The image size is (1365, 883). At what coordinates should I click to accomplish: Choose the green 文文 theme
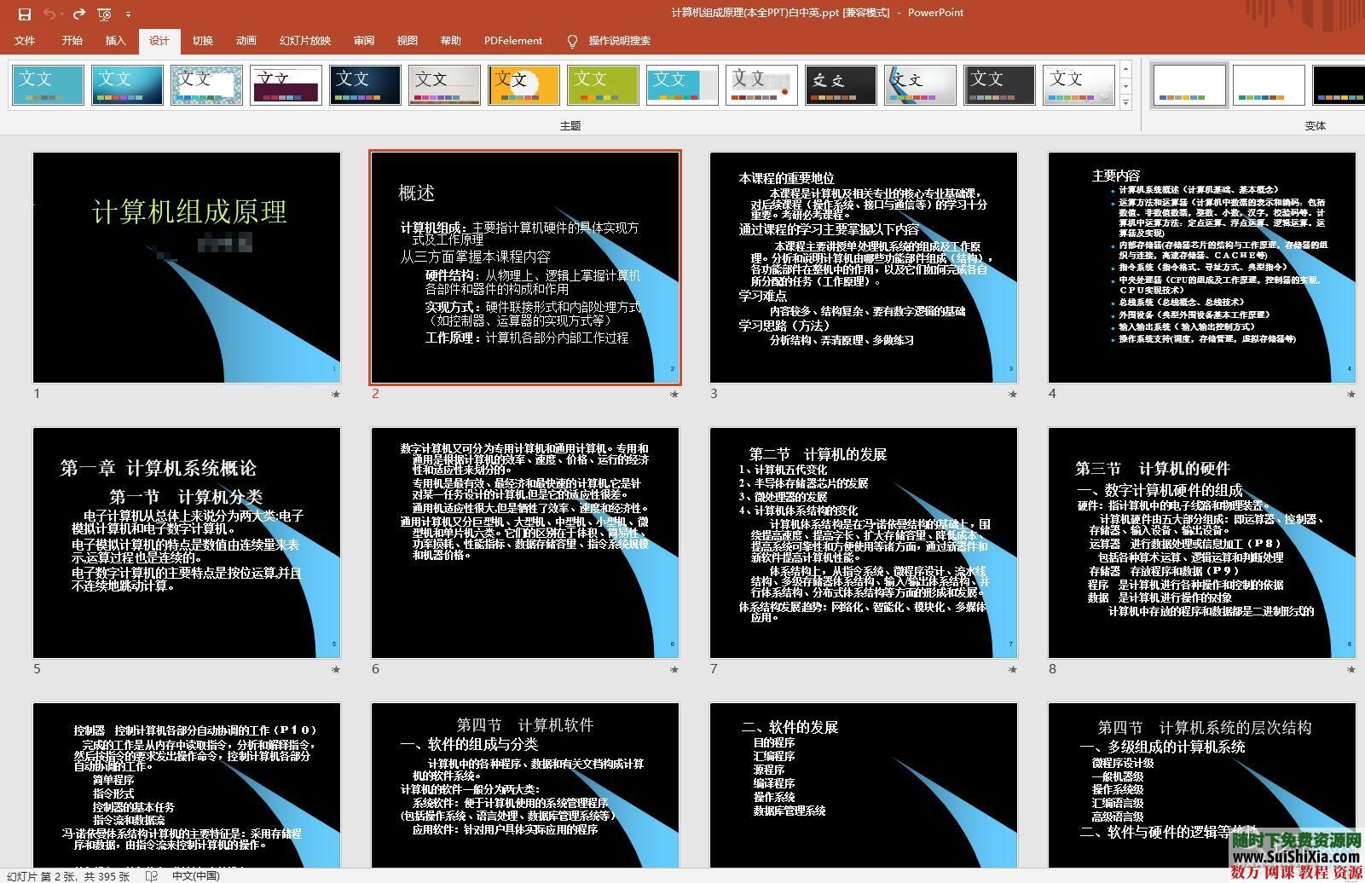coord(603,84)
